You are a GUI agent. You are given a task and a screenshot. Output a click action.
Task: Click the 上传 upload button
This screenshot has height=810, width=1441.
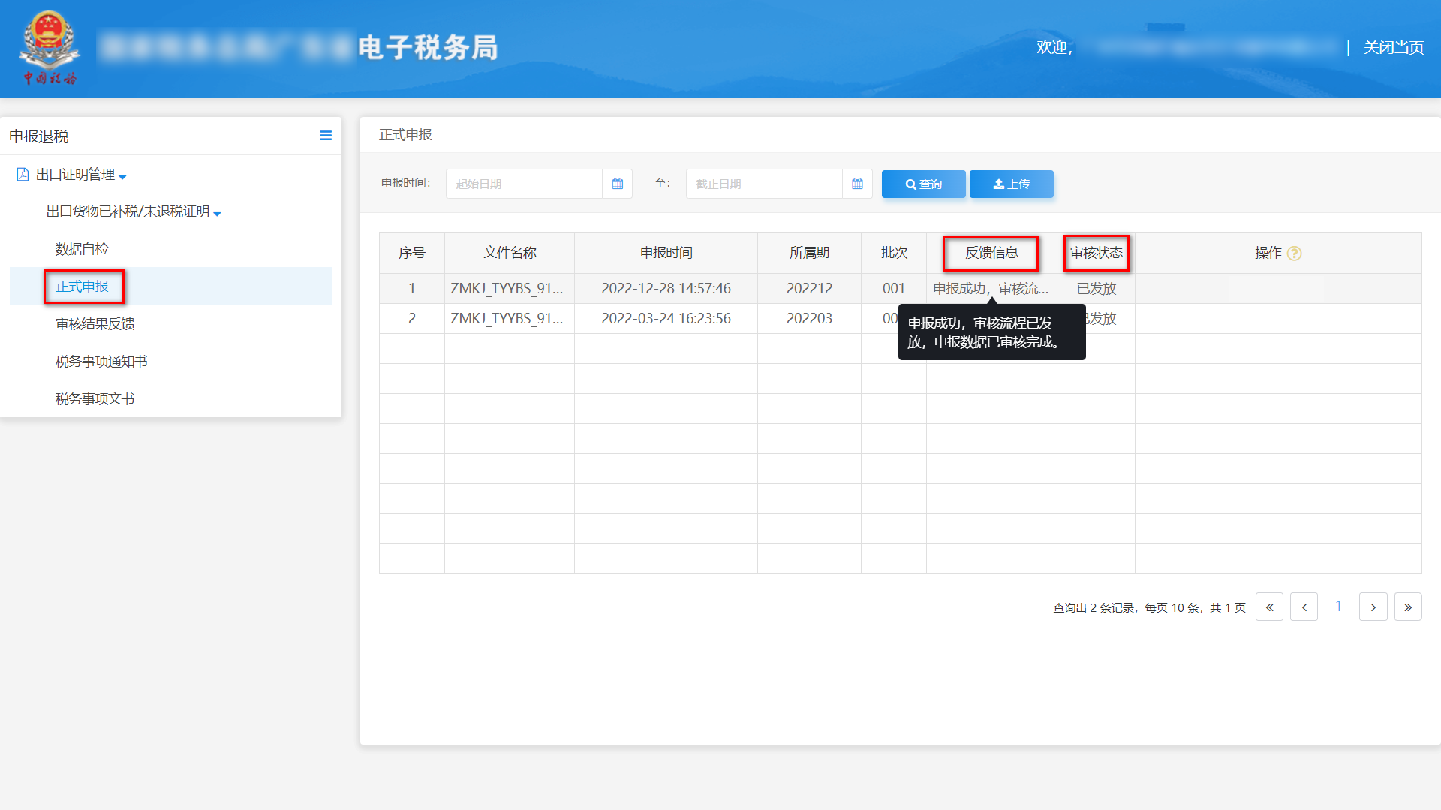pos(1011,184)
